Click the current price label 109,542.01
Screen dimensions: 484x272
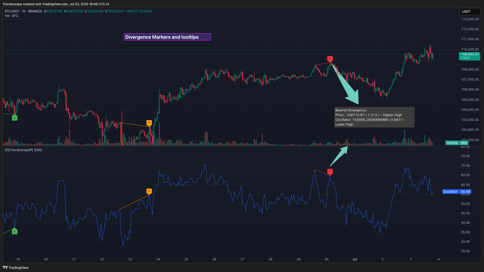click(x=469, y=56)
